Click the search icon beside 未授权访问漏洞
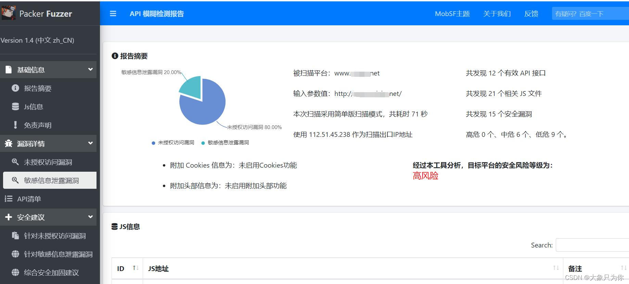629x284 pixels. click(x=15, y=162)
